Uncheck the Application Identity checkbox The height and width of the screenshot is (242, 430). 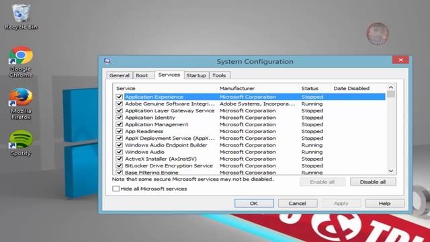[x=119, y=118]
